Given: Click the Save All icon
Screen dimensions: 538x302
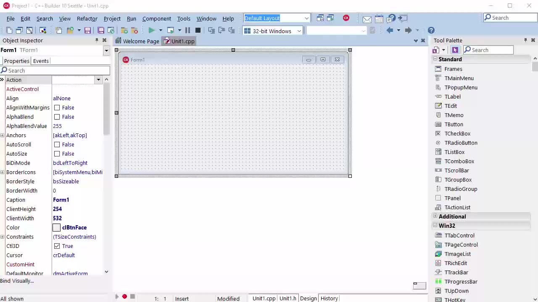Looking at the screenshot, I should [101, 30].
